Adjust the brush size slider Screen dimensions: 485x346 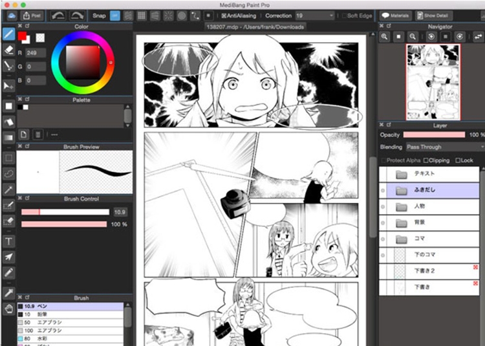[x=65, y=212]
